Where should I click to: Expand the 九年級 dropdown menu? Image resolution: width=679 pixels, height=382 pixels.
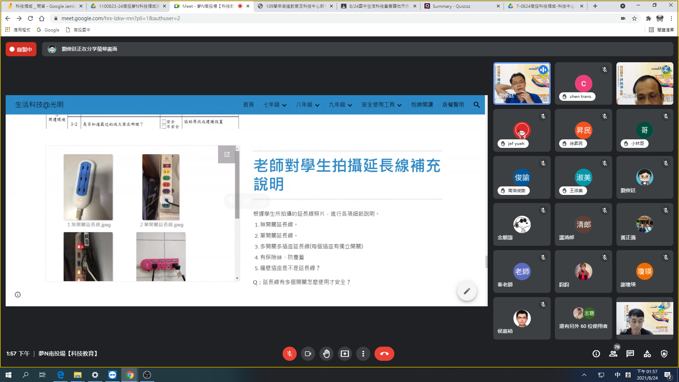coord(340,105)
